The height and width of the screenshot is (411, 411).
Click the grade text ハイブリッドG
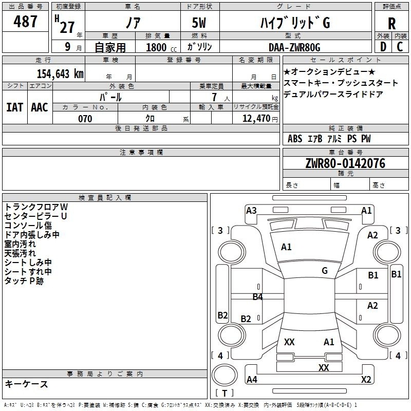[x=295, y=23]
